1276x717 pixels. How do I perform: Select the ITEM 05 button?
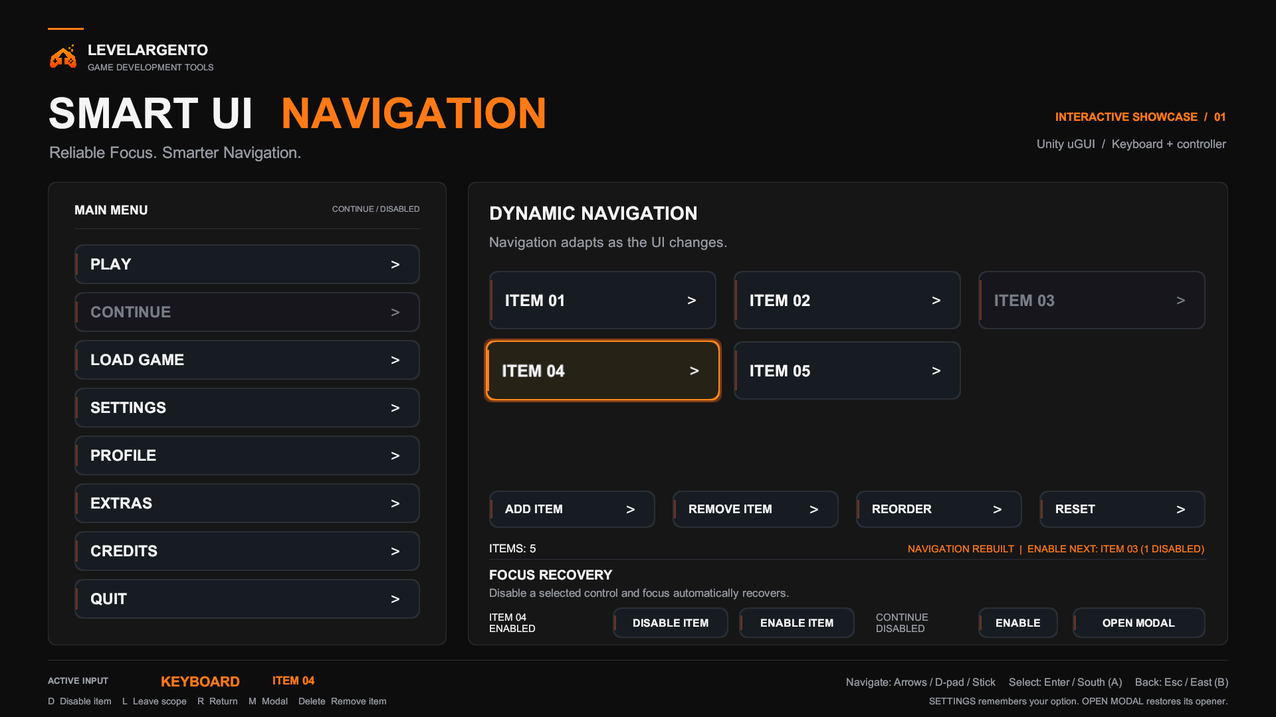847,370
